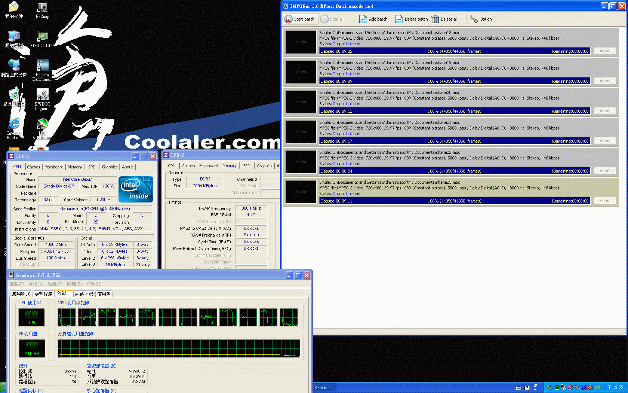Click the shana19.mpg progress bar
Viewport: 628px width, 393px height.
(x=455, y=81)
